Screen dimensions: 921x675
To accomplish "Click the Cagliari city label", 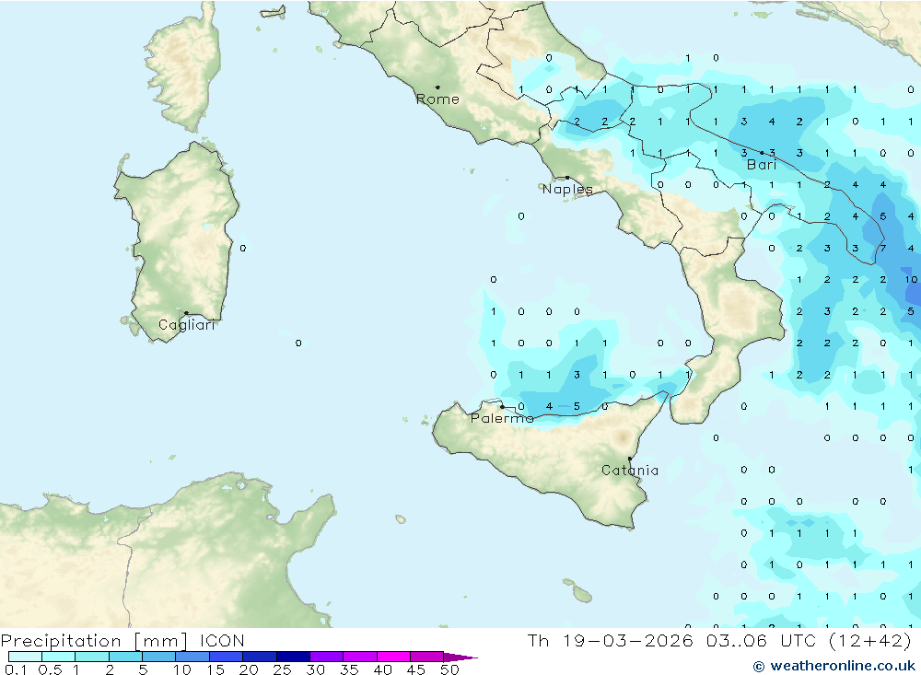I will point(187,325).
